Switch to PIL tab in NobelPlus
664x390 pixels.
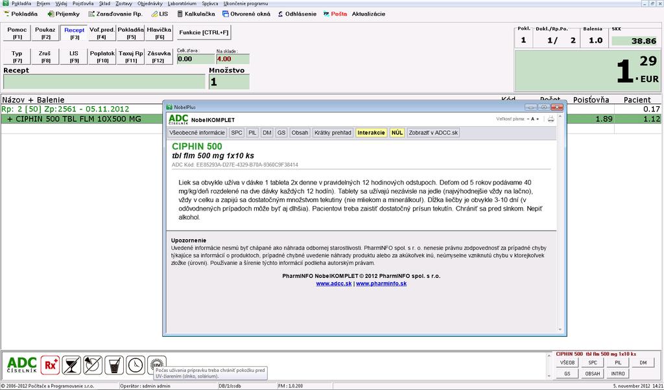(x=252, y=133)
